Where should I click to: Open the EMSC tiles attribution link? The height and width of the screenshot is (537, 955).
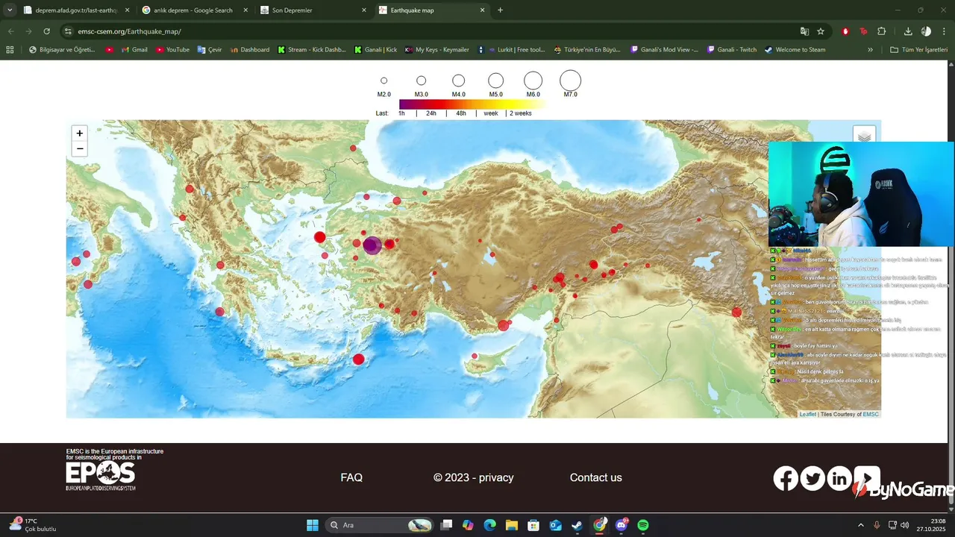pyautogui.click(x=871, y=414)
